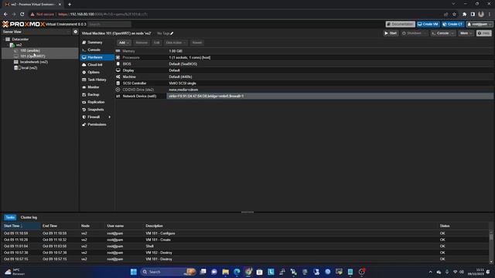The image size is (495, 278).
Task: Open the Disk Action dropdown
Action: click(176, 42)
